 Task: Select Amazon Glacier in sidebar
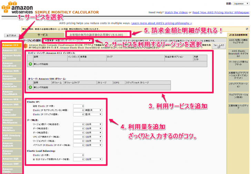coord(12,152)
